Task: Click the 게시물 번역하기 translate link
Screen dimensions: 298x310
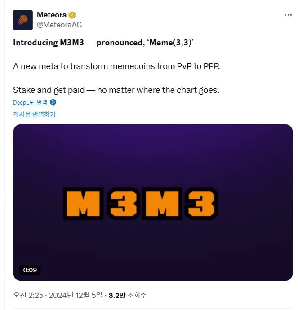Action: coord(34,114)
